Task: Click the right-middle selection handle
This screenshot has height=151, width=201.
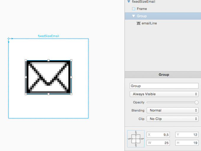Action: [x=71, y=77]
